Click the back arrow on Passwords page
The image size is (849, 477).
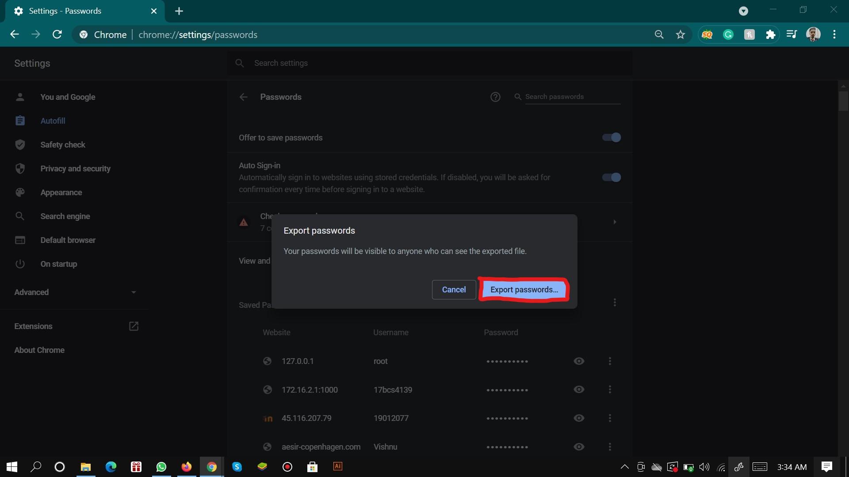click(x=244, y=97)
